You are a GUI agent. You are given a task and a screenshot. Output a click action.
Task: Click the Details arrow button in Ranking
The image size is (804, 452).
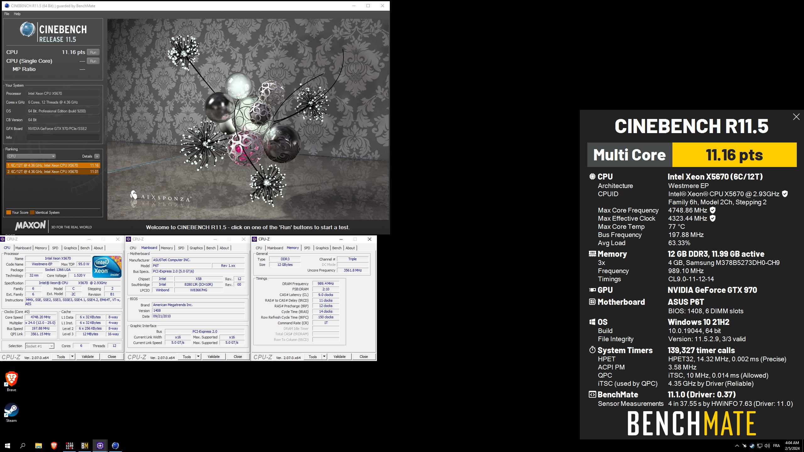point(97,156)
